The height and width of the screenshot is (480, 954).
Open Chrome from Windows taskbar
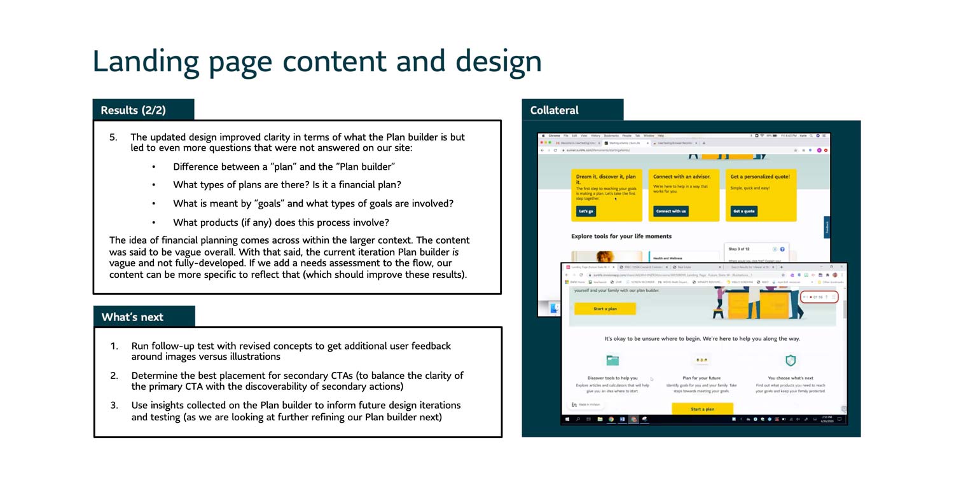pyautogui.click(x=611, y=419)
